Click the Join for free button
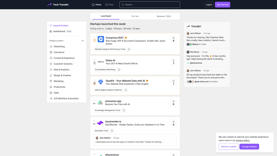This screenshot has height=156, width=277. [x=222, y=5]
